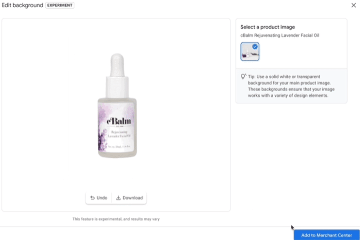Viewport: 360px width, 240px height.
Task: Click the cBalm Rejuvenating Lavender Facial Oil name
Action: pos(279,35)
